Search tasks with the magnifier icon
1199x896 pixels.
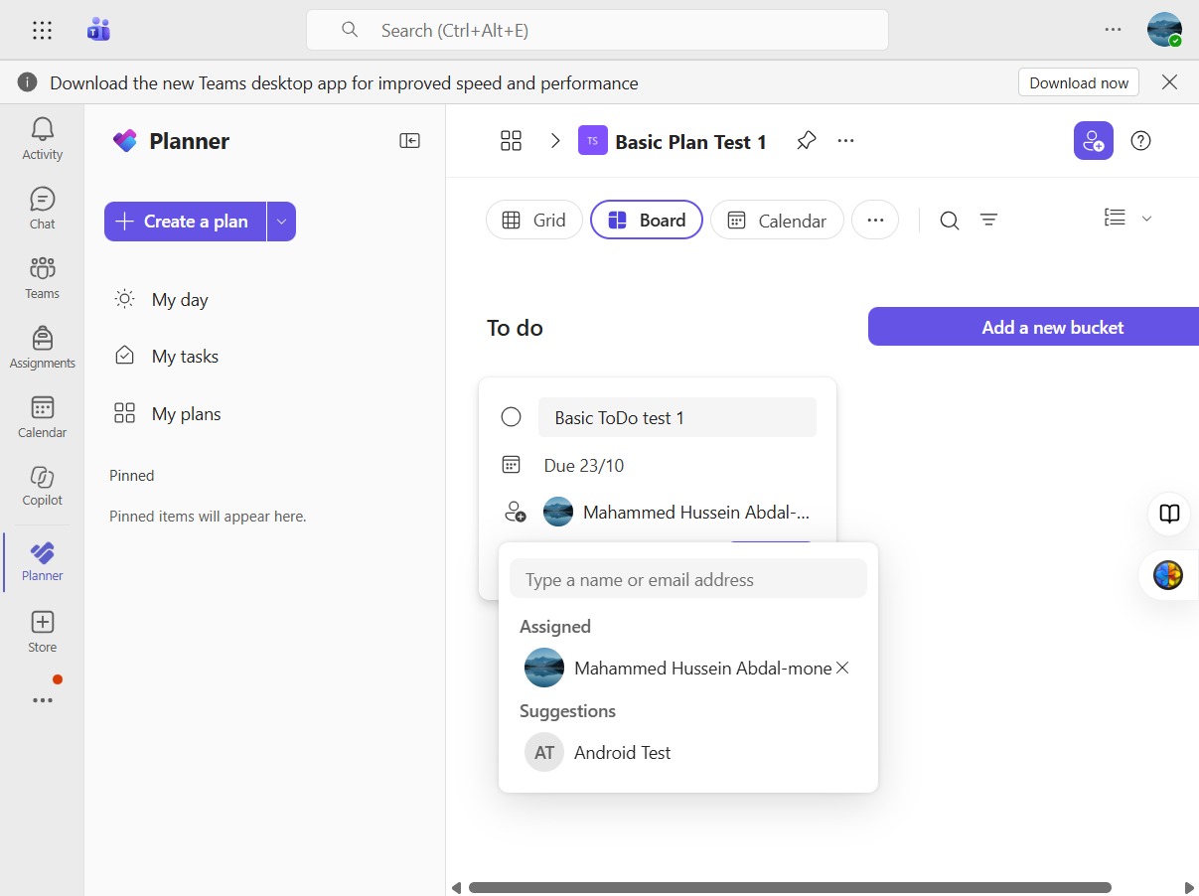950,221
